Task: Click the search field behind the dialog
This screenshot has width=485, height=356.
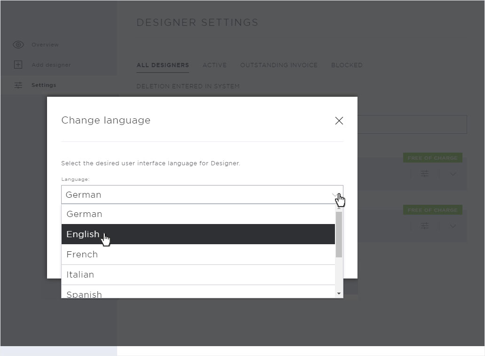Action: click(x=412, y=124)
